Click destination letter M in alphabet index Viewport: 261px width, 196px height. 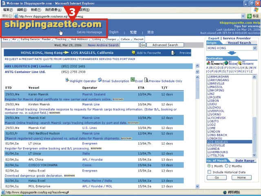251,68
